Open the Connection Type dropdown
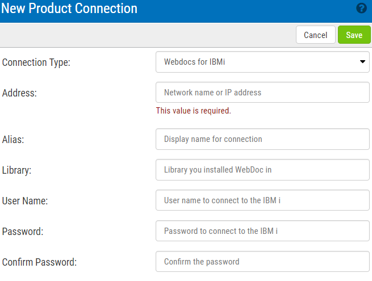The height and width of the screenshot is (281, 372). 262,62
